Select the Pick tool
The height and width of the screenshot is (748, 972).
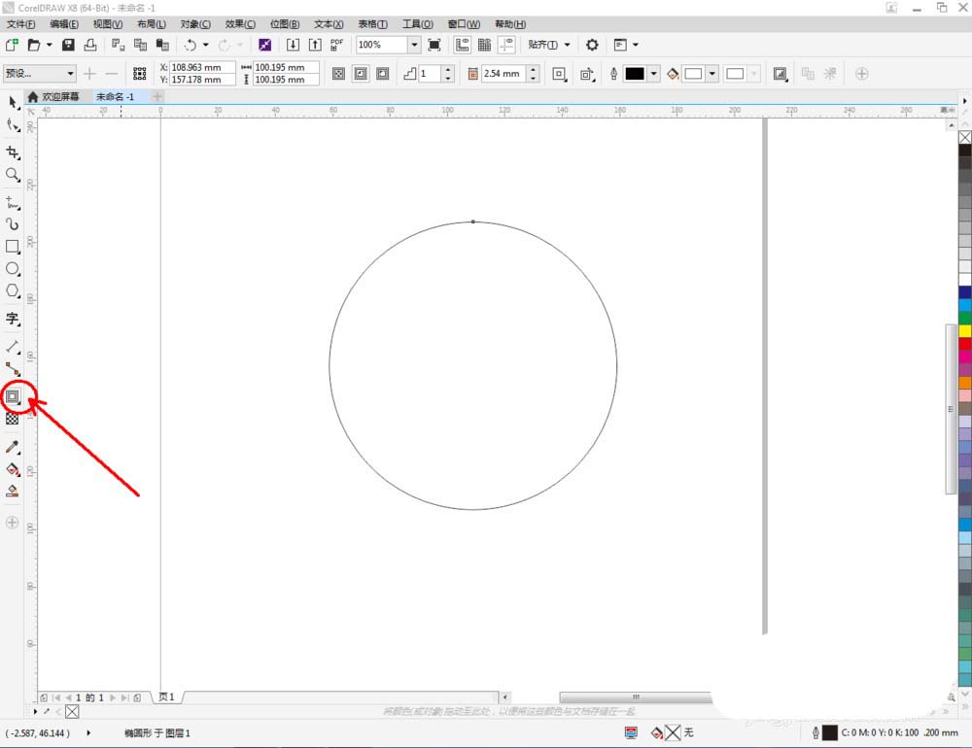click(x=13, y=102)
